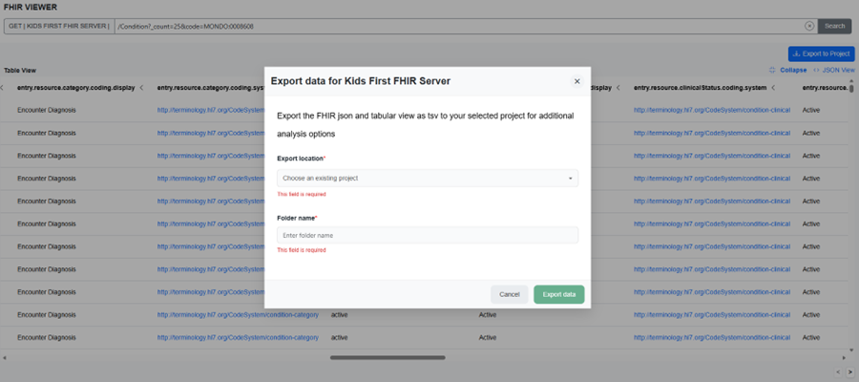Click the Cancel button in export dialog
This screenshot has width=859, height=382.
[510, 294]
